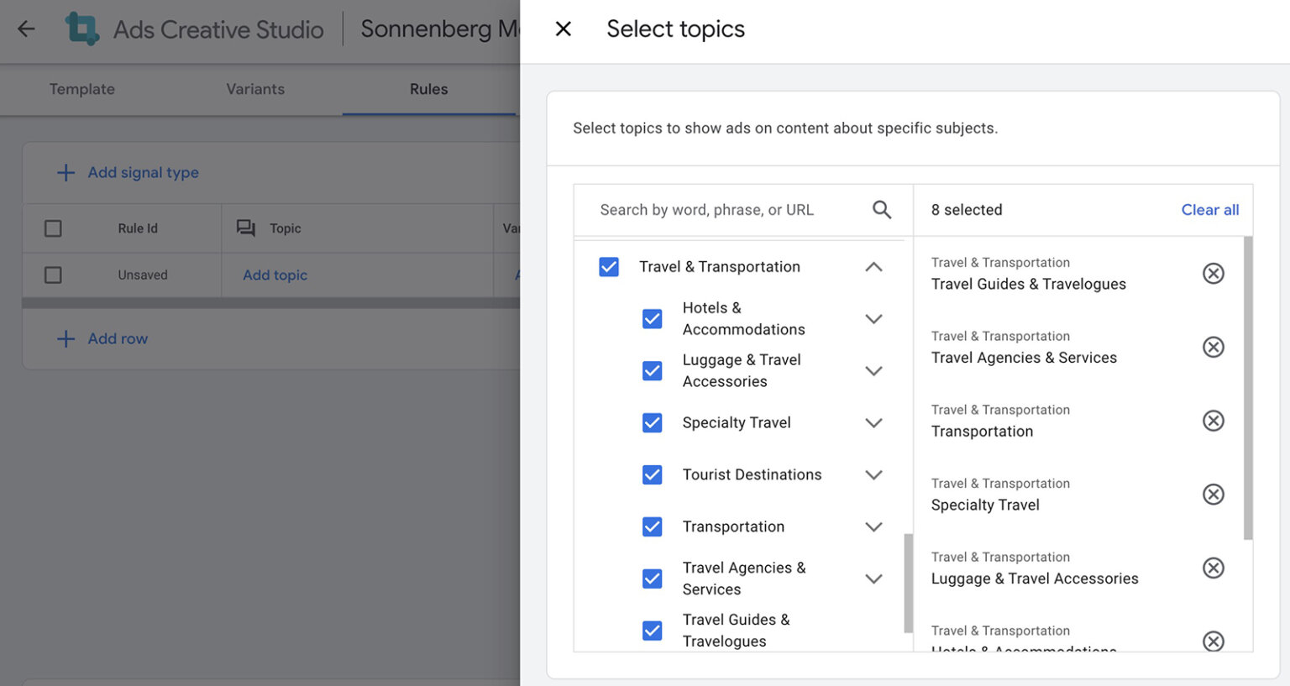Collapse the Travel & Transportation topic group
The image size is (1290, 686).
pyautogui.click(x=873, y=266)
